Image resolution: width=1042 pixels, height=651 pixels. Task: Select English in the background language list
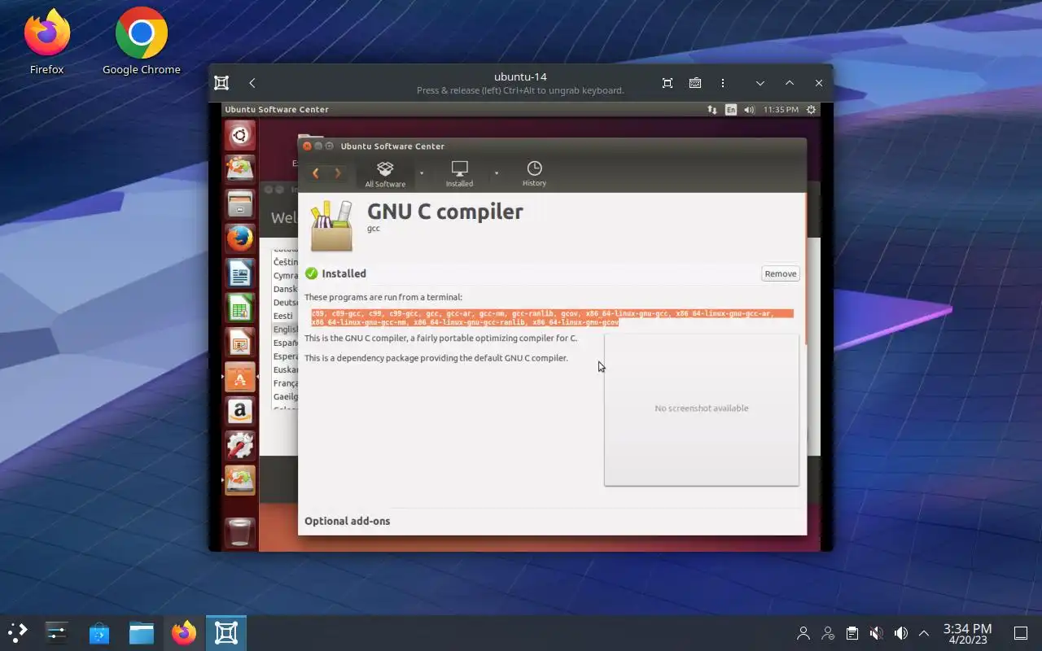click(x=286, y=330)
